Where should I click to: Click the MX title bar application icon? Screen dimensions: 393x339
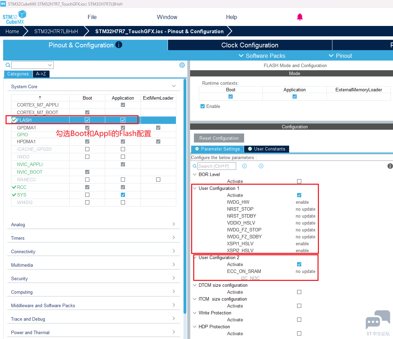(x=3, y=4)
